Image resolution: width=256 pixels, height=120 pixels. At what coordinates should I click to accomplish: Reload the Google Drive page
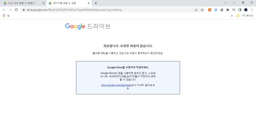click(x=16, y=10)
